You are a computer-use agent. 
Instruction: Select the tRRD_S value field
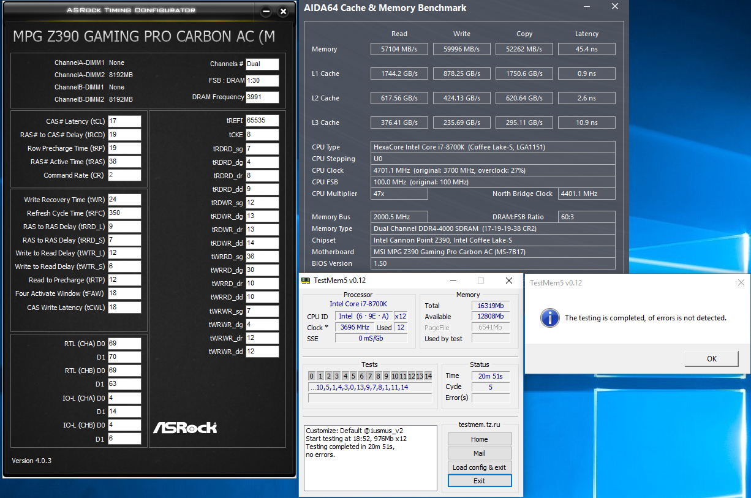[124, 240]
